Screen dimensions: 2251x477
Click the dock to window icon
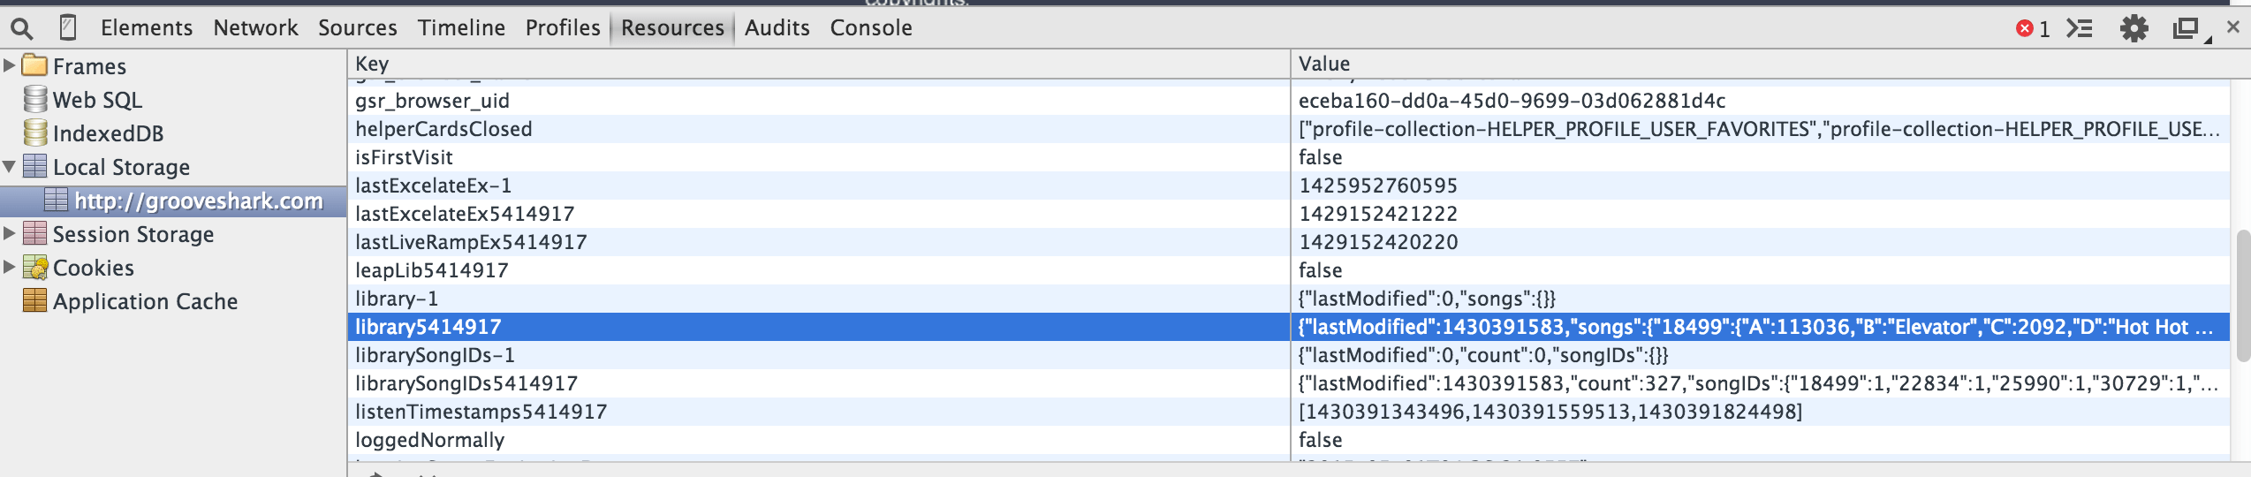(2187, 29)
